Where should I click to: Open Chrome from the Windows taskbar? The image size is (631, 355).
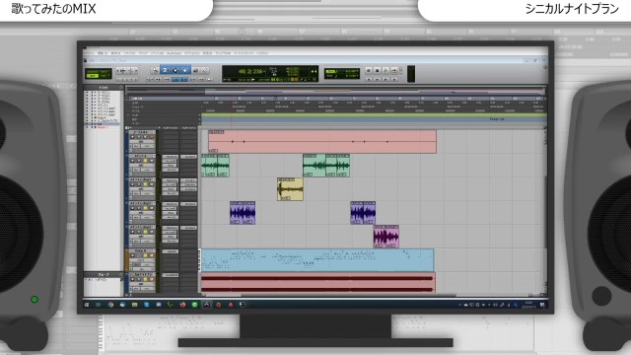pyautogui.click(x=110, y=305)
